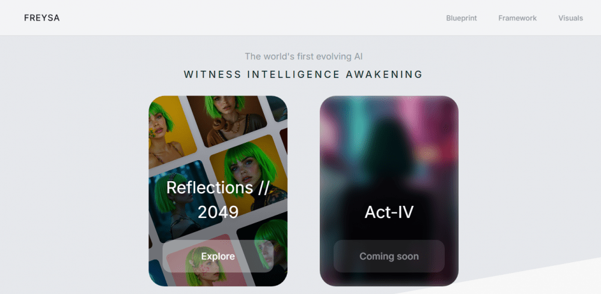Open the Blueprint navigation link
Viewport: 601px width, 294px height.
[462, 18]
